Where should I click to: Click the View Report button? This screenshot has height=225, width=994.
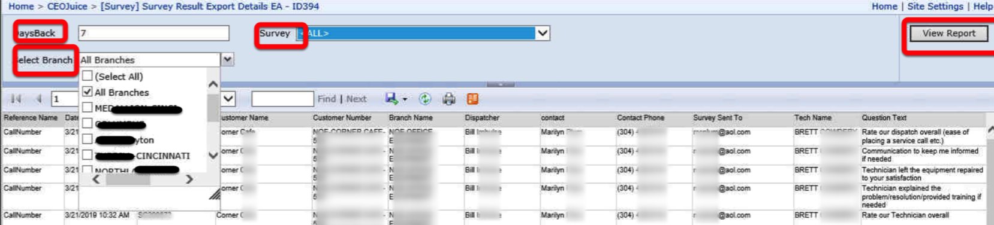949,34
